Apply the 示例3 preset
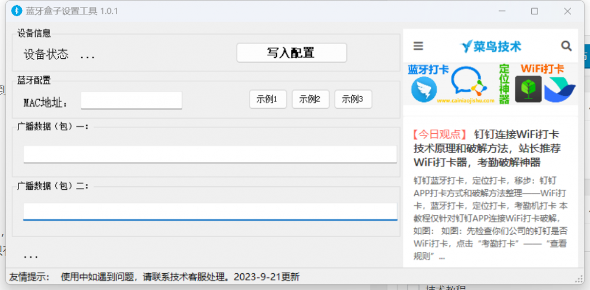 coord(353,99)
